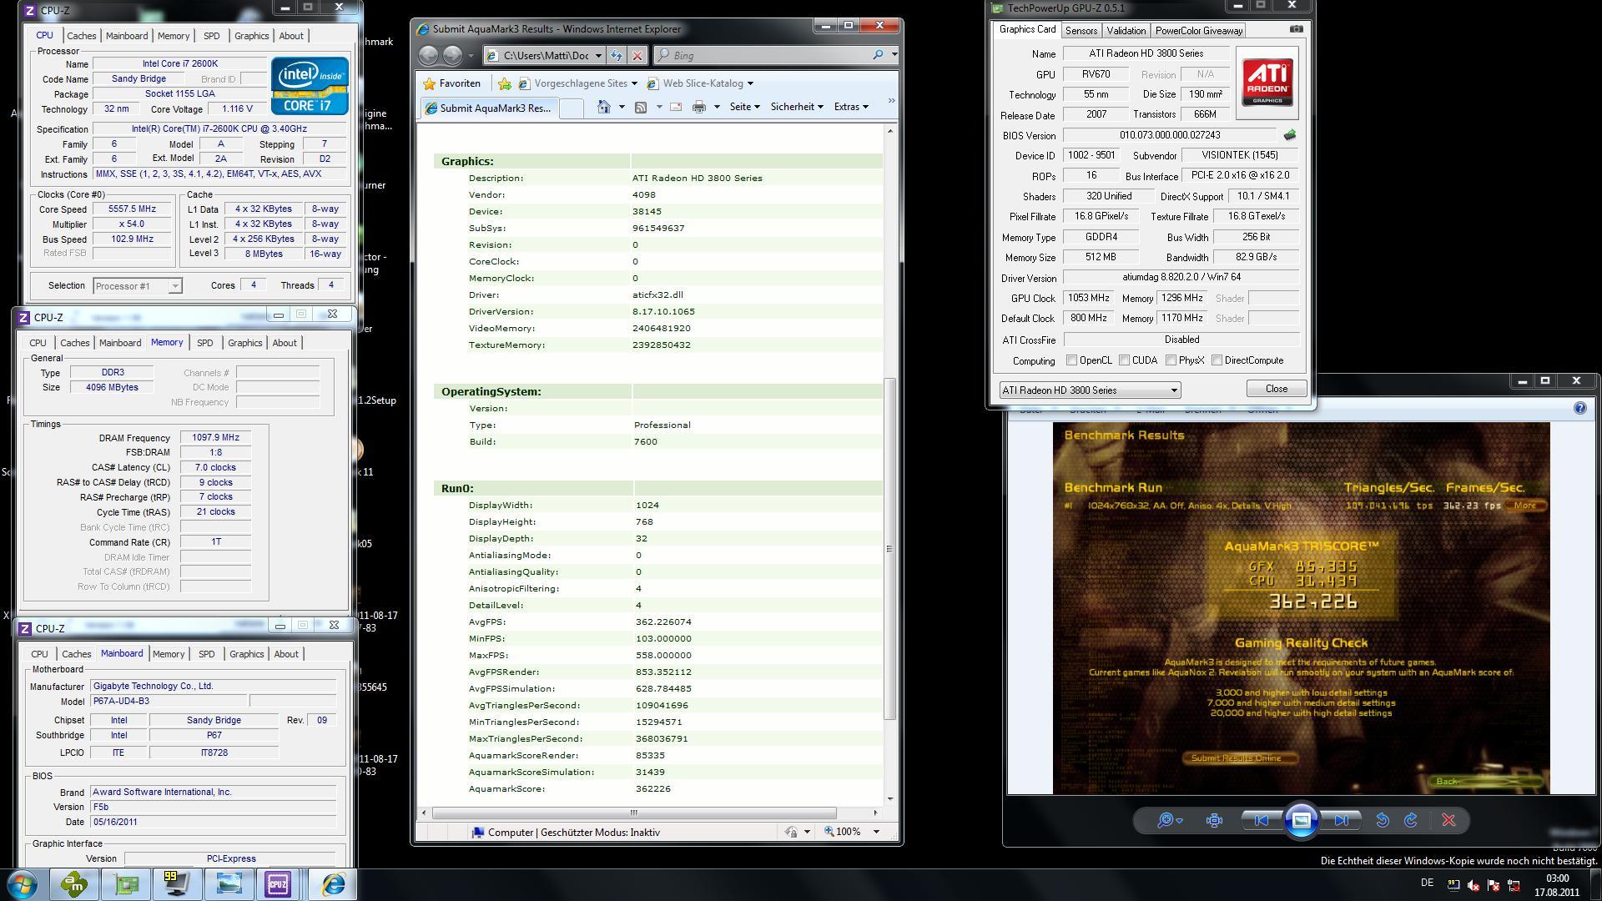Viewport: 1602px width, 901px height.
Task: Click the Internet Explorer taskbar icon
Action: 333,883
